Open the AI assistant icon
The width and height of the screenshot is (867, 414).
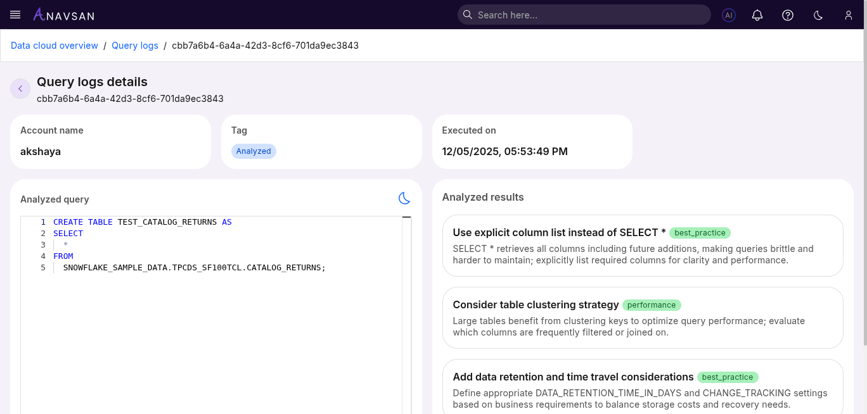(x=729, y=15)
